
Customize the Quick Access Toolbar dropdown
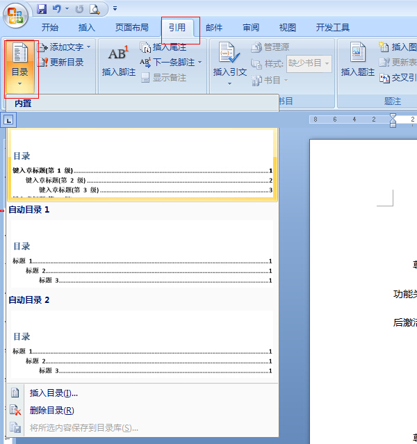click(x=115, y=8)
